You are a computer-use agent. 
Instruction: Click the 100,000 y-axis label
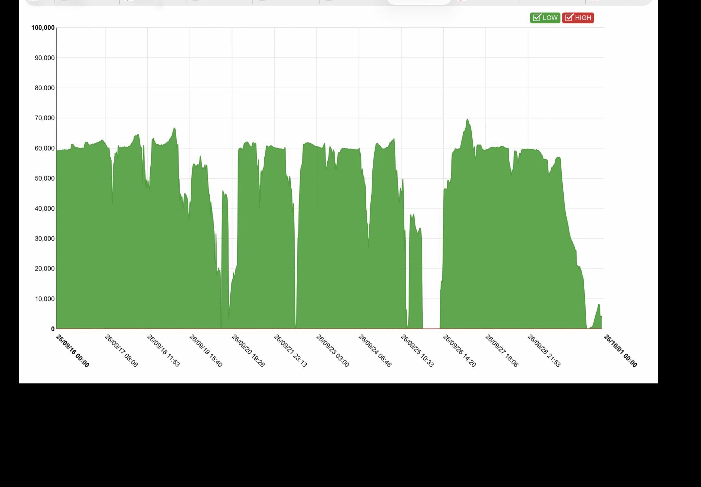point(43,28)
